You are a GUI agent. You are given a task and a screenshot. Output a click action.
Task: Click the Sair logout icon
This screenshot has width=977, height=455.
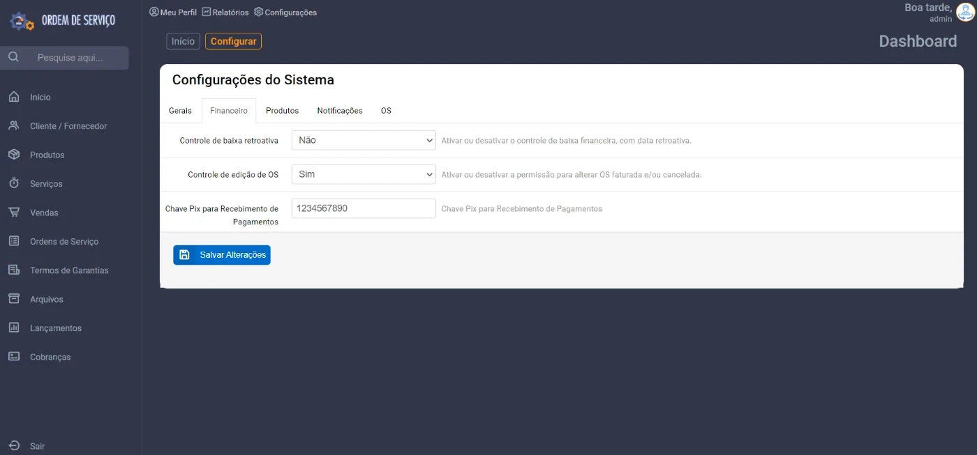(14, 445)
